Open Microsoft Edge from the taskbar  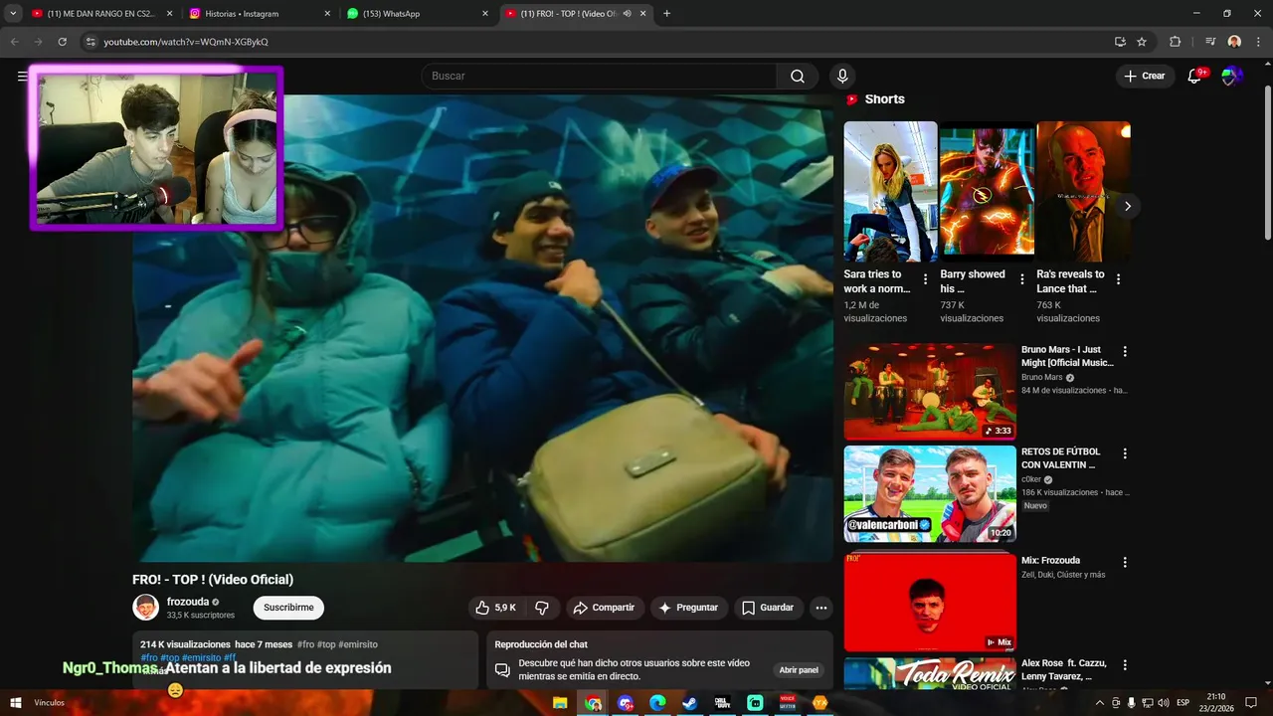click(x=656, y=703)
